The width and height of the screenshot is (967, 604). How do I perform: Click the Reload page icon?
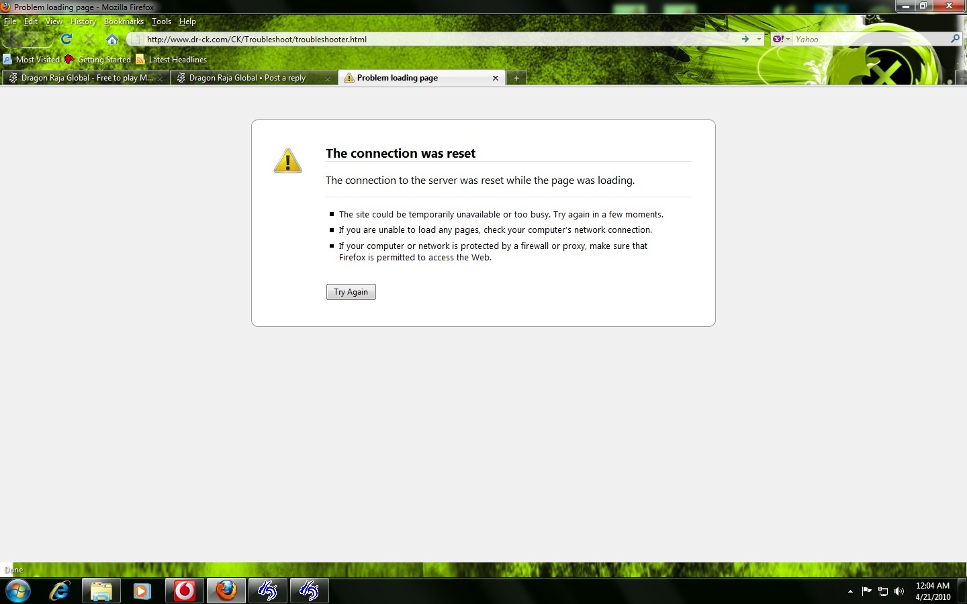66,39
